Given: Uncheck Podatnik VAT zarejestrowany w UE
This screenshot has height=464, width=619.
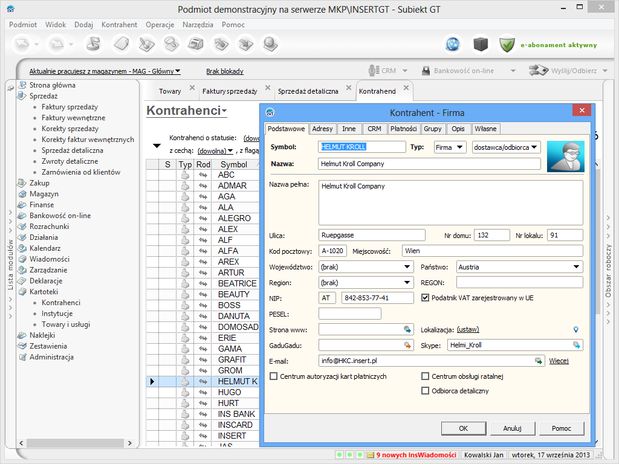Looking at the screenshot, I should click(x=426, y=298).
